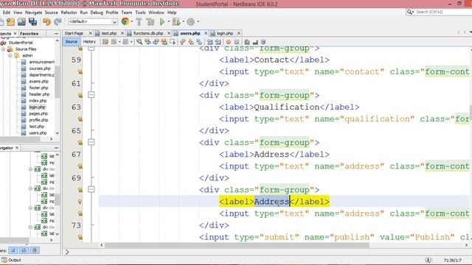Click the Undo arrow icon
The height and width of the screenshot is (265, 472).
tap(46, 21)
